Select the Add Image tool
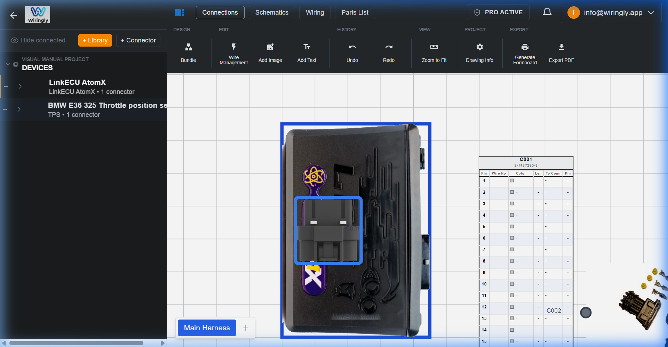This screenshot has height=347, width=668. pyautogui.click(x=270, y=53)
